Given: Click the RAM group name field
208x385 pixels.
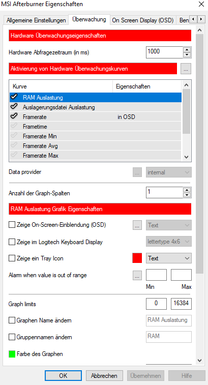Looking at the screenshot, I should pyautogui.click(x=169, y=337).
